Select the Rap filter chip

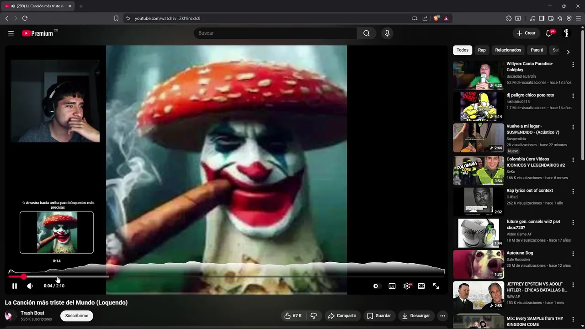(482, 50)
